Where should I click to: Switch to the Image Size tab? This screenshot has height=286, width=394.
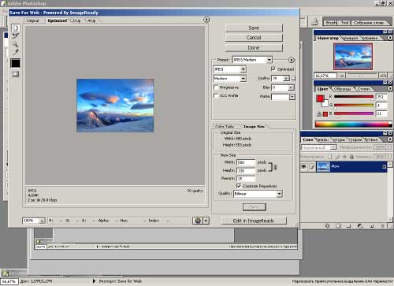(x=254, y=126)
